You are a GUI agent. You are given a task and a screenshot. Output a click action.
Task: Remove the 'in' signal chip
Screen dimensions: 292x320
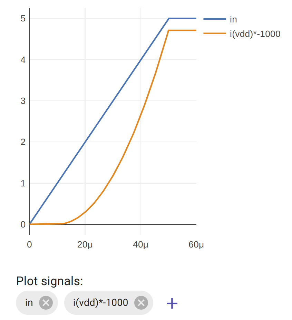[x=46, y=303]
